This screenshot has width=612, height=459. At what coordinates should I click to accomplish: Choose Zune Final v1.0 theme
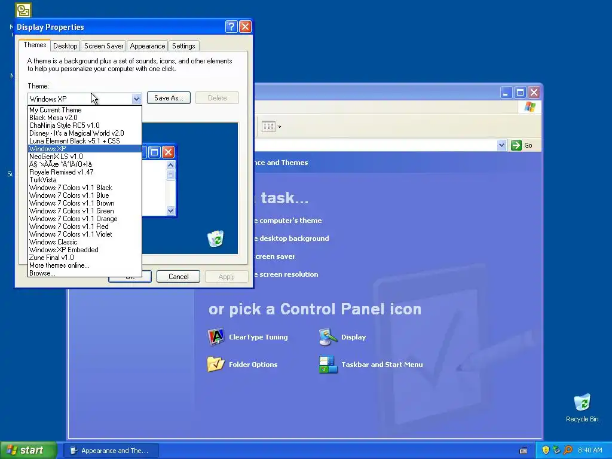85,258
